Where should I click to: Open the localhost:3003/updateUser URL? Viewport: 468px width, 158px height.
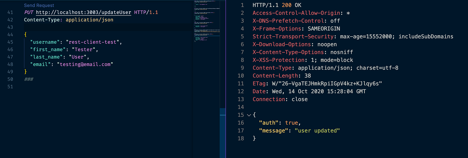(x=84, y=12)
